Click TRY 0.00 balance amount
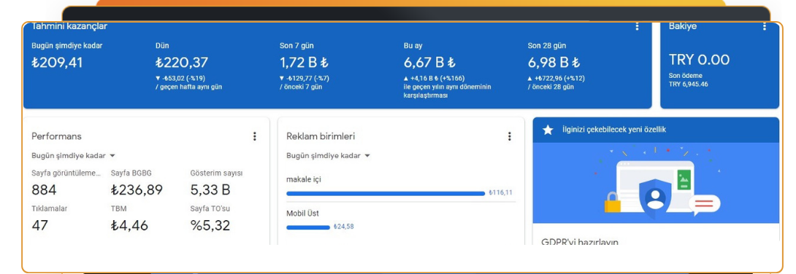This screenshot has width=796, height=274. click(x=699, y=60)
